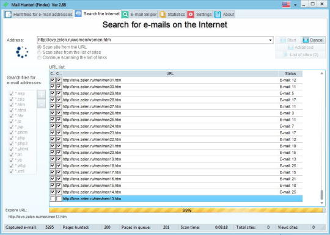Click the URL list scroll down arrow

point(321,203)
